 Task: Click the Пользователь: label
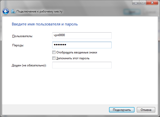(x=22, y=36)
